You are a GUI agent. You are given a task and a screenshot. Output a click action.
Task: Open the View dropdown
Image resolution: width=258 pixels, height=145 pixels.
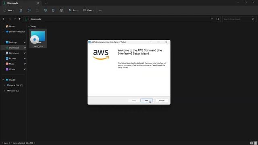(88, 10)
